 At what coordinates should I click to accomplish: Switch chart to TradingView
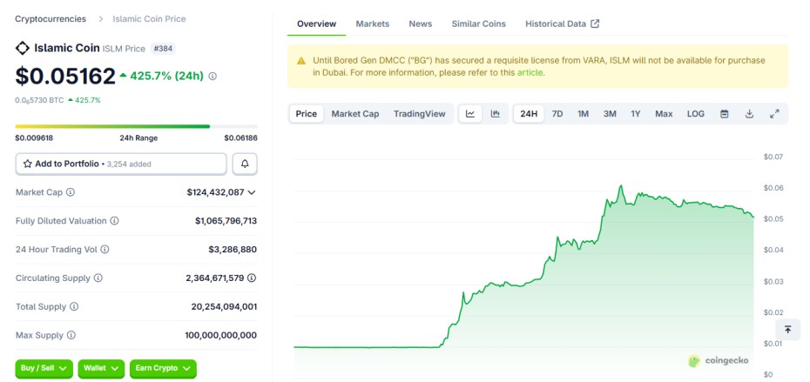[420, 114]
